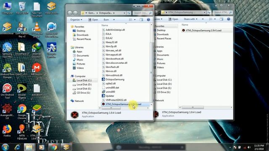Open the WinArchiver desktop icon
The image size is (269, 151).
click(7, 29)
